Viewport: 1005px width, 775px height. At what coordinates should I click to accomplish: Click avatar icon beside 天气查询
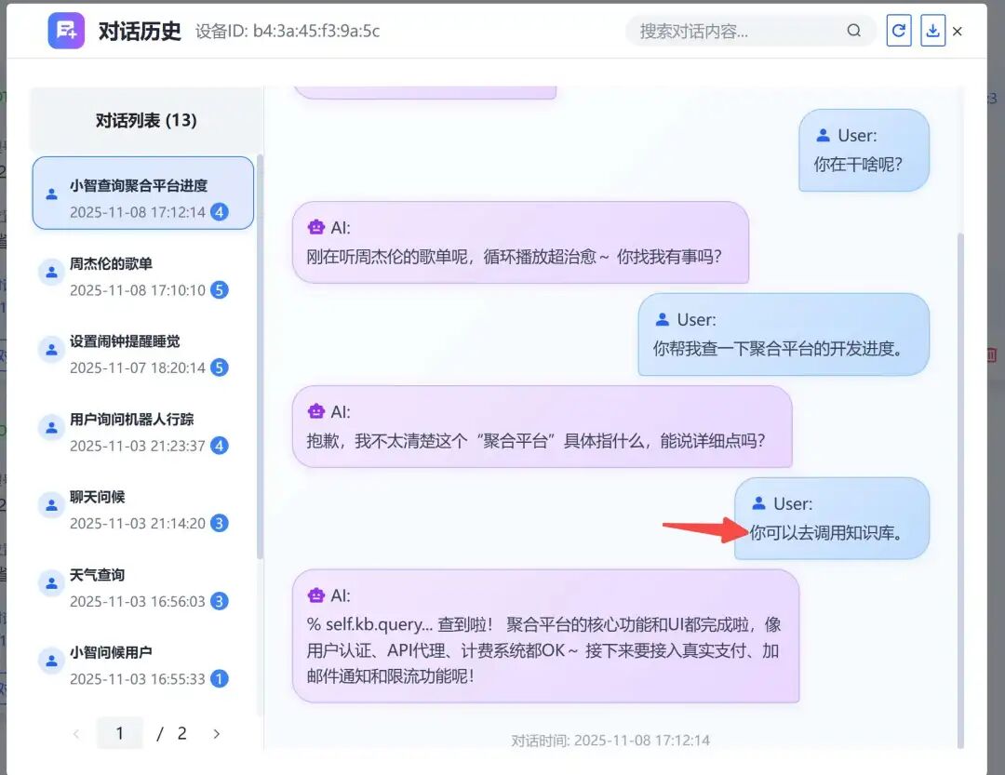[51, 583]
